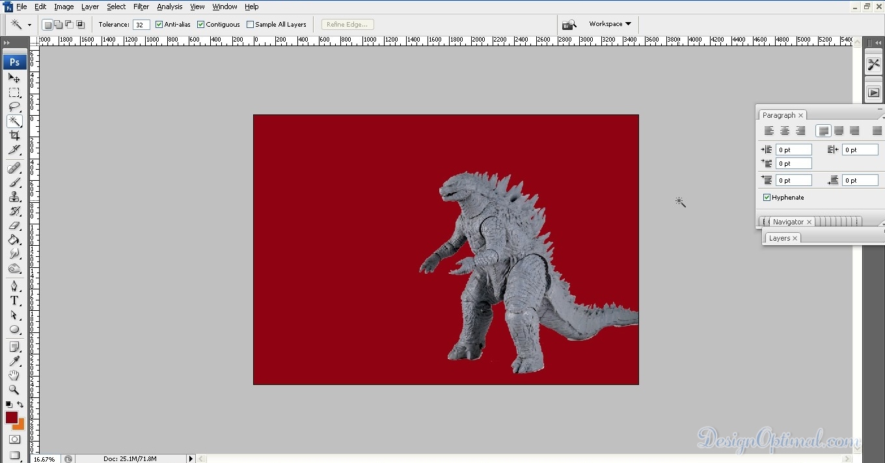The image size is (885, 463).
Task: Select the Rectangular Marquee tool
Action: coord(14,92)
